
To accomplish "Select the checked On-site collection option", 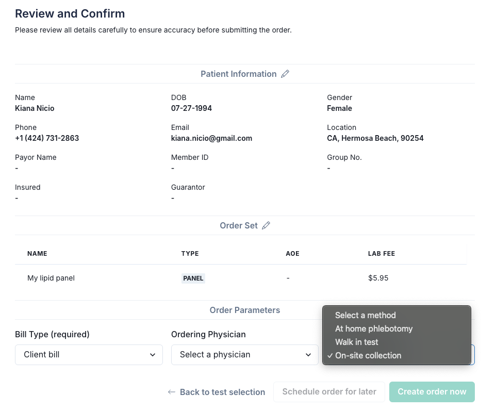I will 368,355.
